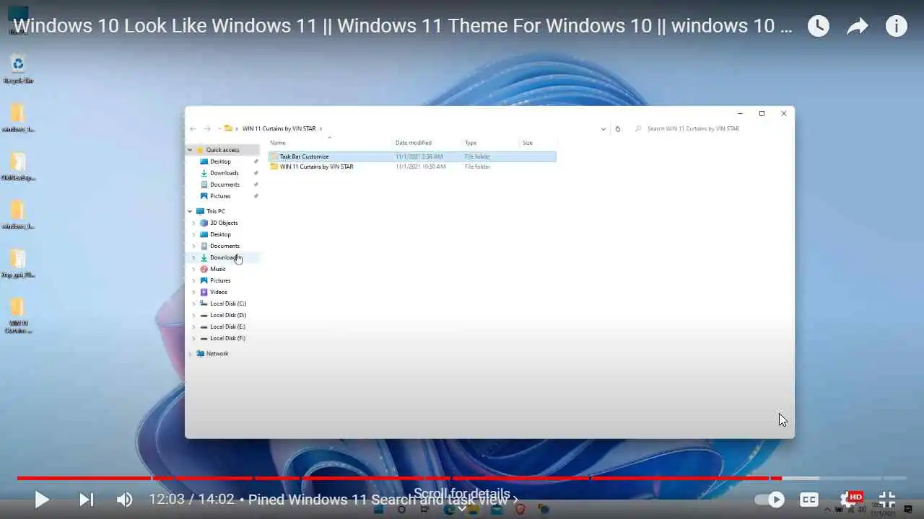
Task: Expand the Videos node arrow
Action: (x=193, y=292)
